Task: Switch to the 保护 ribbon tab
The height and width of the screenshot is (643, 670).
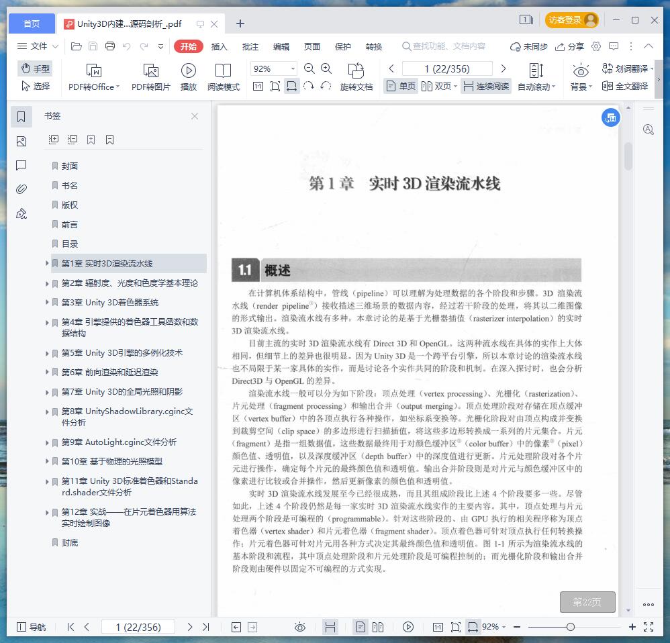Action: (342, 46)
